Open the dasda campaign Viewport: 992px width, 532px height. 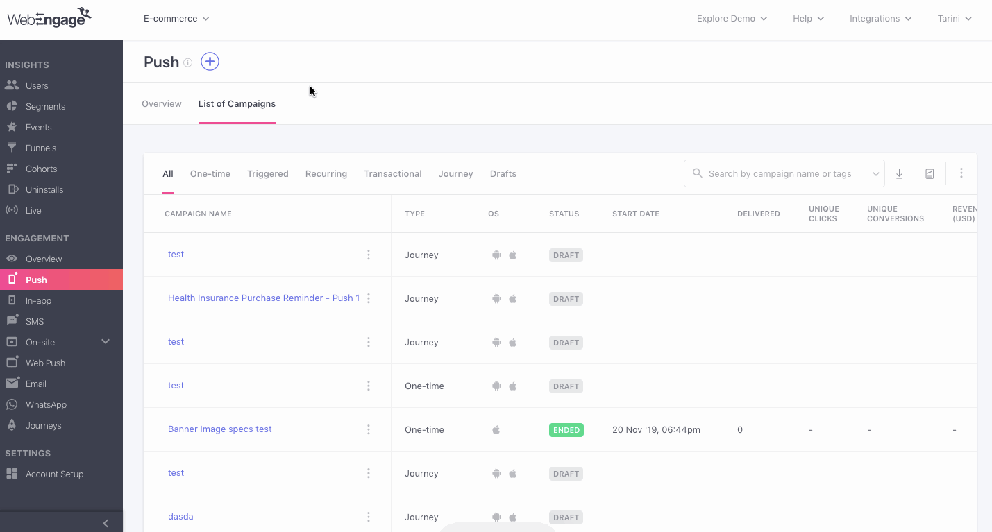tap(180, 517)
